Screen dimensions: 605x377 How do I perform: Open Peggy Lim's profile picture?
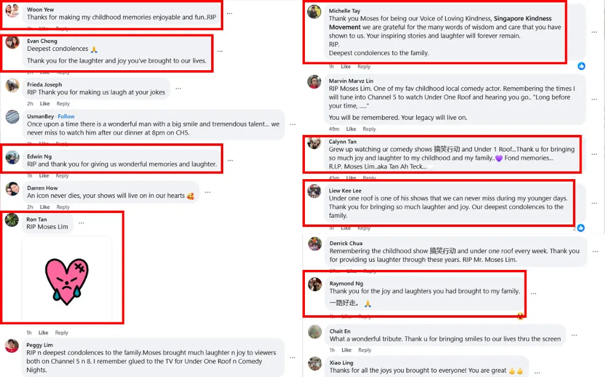pyautogui.click(x=12, y=346)
